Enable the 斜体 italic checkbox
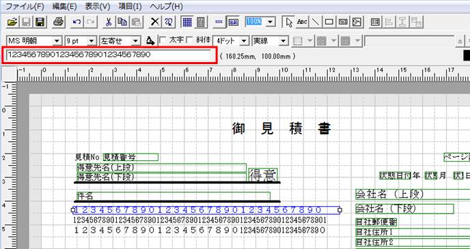Screen dimensions: 470x249 tap(189, 40)
